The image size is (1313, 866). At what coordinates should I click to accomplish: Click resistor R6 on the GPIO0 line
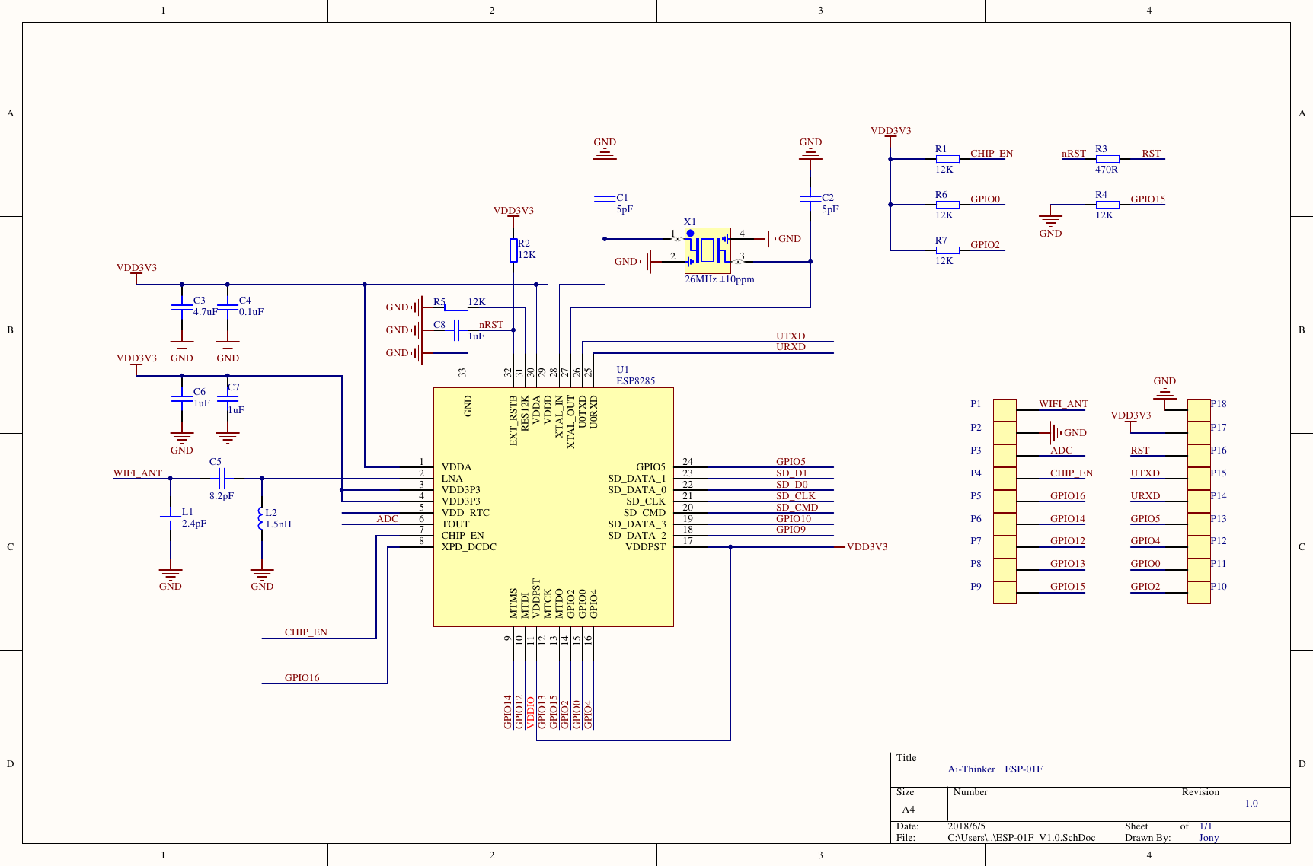[x=947, y=205]
